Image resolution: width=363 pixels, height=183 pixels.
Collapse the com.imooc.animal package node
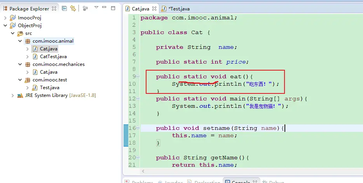[x=20, y=41]
